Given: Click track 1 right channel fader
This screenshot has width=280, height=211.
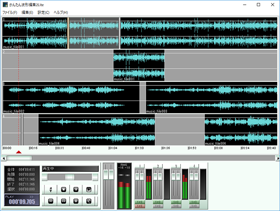Looking at the screenshot, I should (x=142, y=177).
